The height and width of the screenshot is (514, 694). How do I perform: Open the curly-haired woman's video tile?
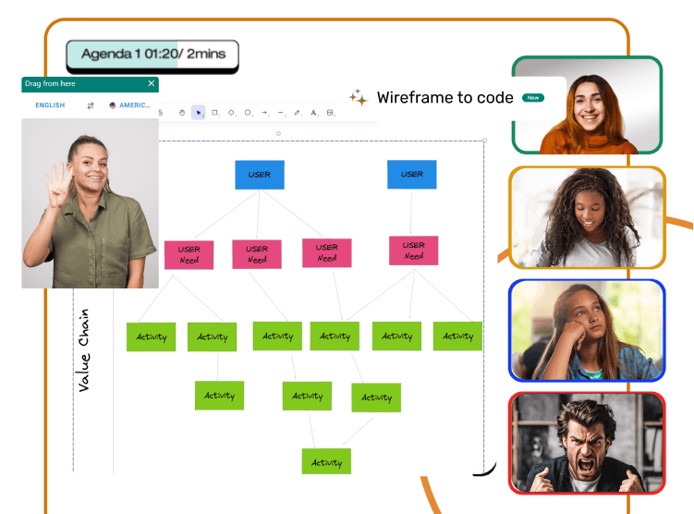(x=587, y=217)
